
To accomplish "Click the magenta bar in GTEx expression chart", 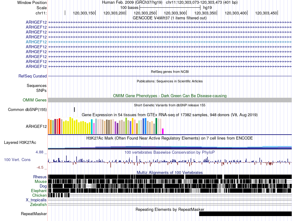I will pyautogui.click(x=163, y=131).
